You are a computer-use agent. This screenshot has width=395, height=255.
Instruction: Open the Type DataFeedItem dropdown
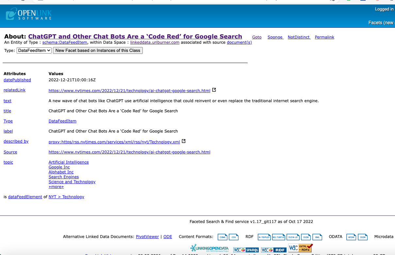pyautogui.click(x=34, y=50)
